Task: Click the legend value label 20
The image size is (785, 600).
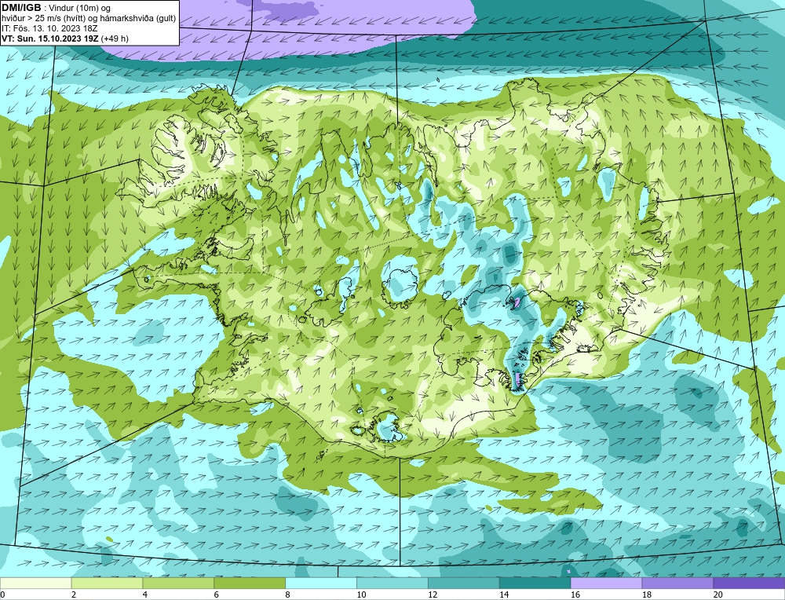Action: [x=718, y=595]
